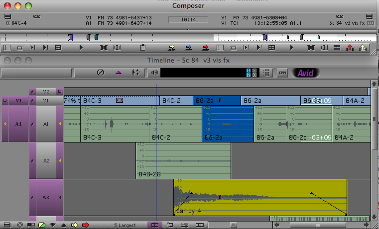Viewport: 379px width, 229px height.
Task: Click the yellow Extract button
Action: point(364,48)
